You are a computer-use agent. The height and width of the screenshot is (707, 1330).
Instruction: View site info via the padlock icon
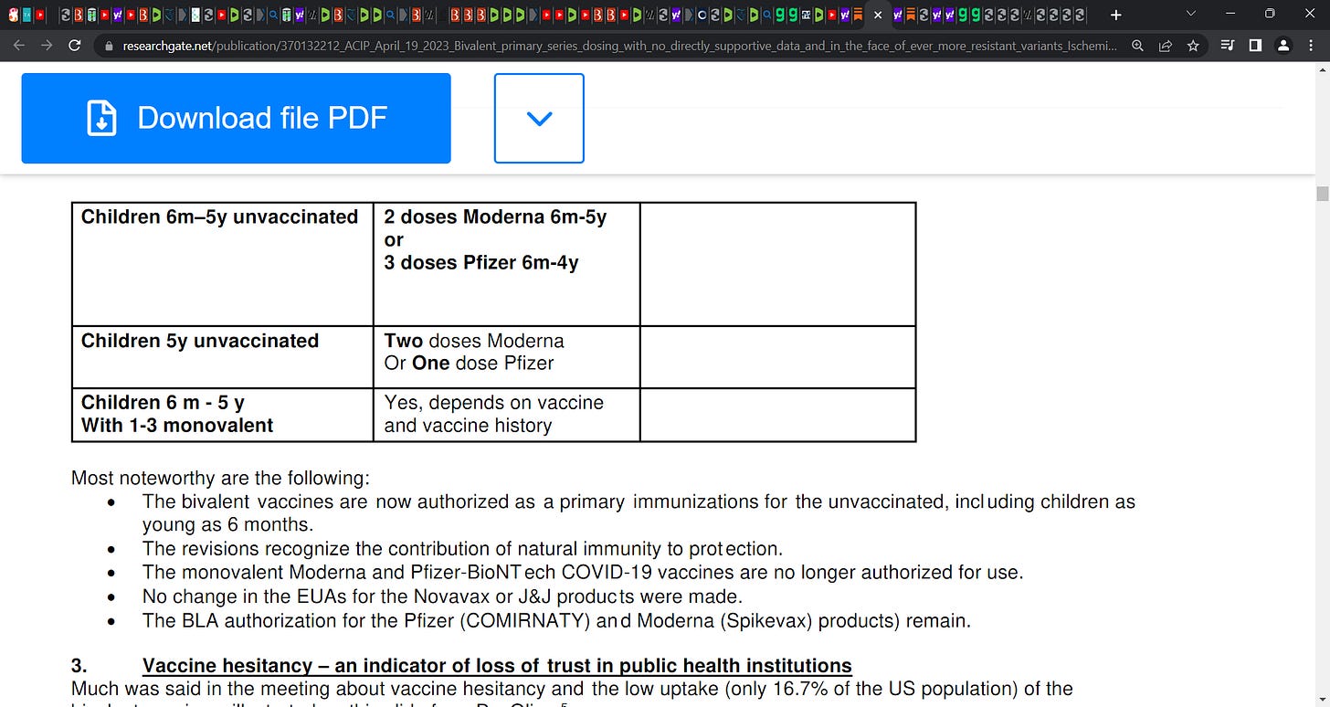click(x=109, y=46)
